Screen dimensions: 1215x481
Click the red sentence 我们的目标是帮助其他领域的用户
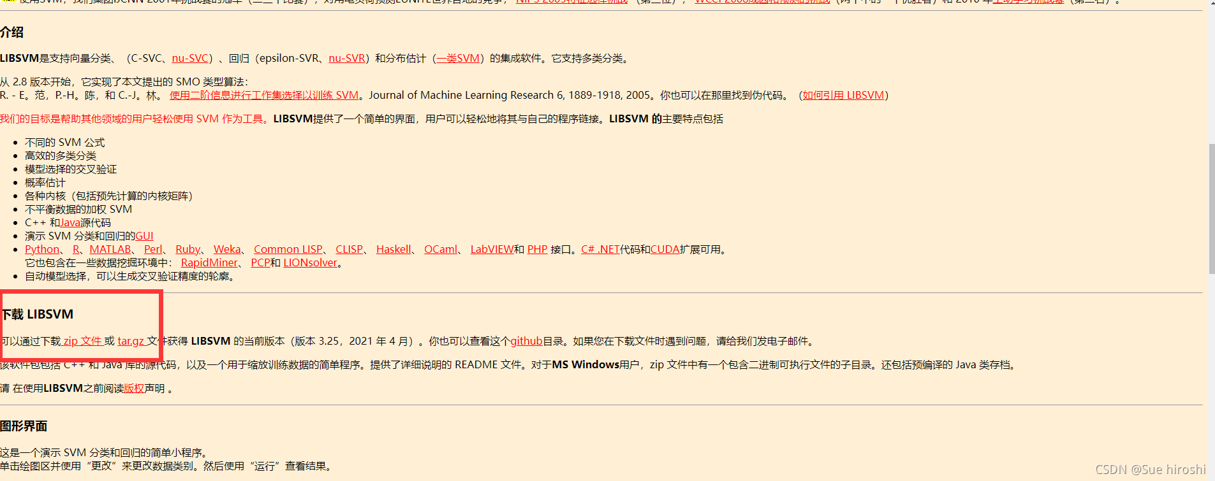(x=135, y=119)
